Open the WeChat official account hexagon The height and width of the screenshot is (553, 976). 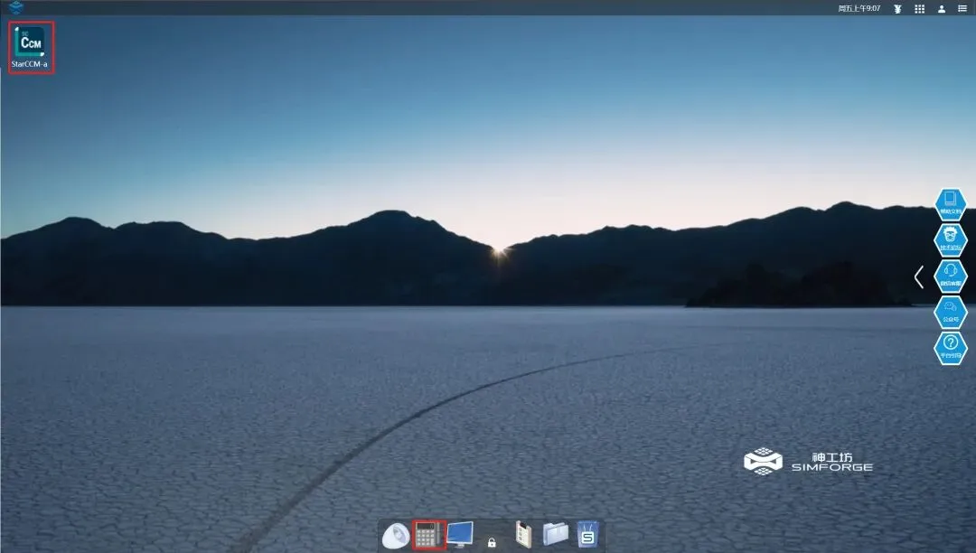tap(951, 312)
